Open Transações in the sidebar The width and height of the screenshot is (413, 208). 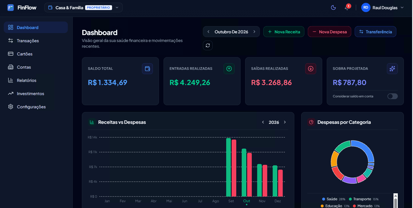pyautogui.click(x=36, y=41)
